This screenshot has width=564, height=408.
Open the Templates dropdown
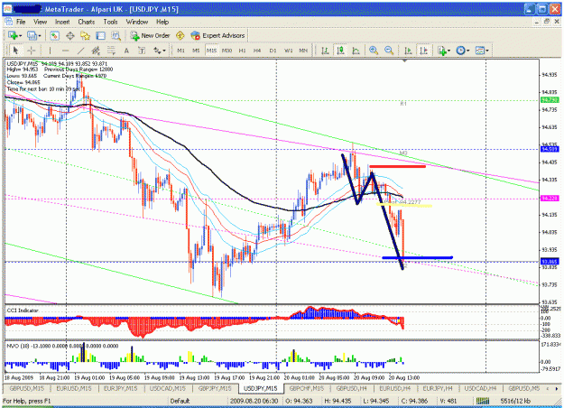pyautogui.click(x=482, y=51)
